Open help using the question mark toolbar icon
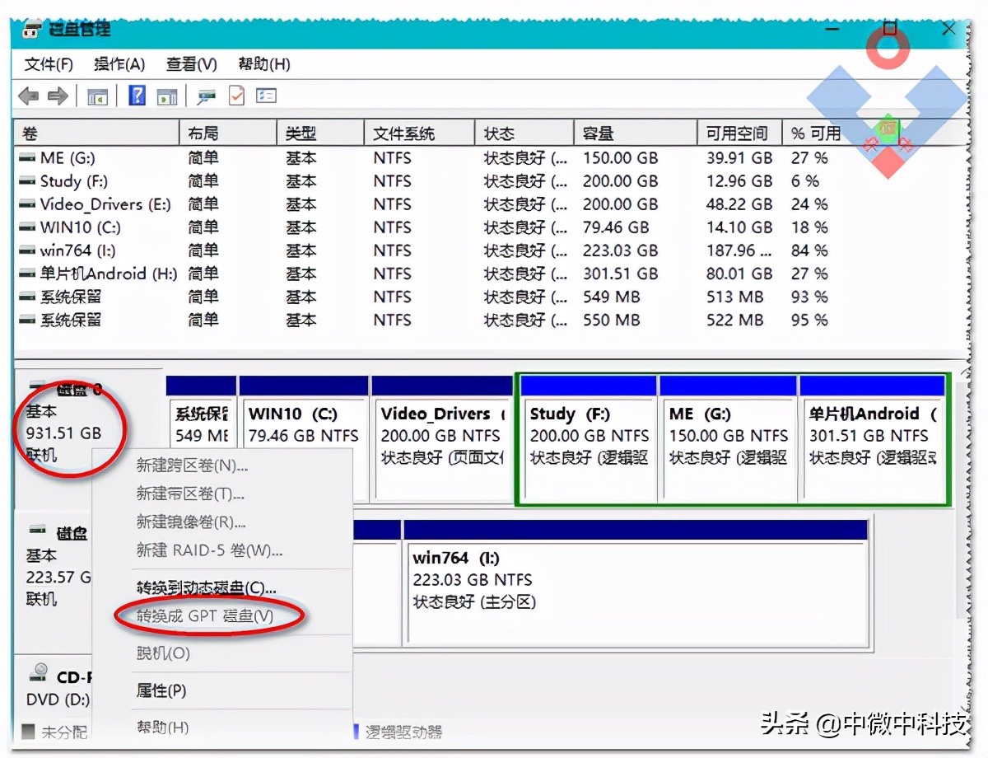 pos(137,96)
